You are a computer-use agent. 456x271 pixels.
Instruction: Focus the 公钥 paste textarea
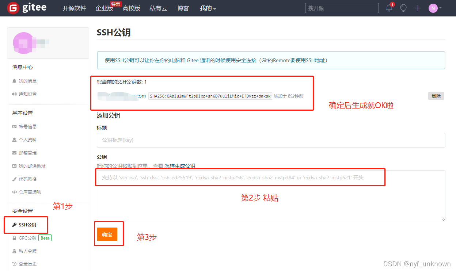click(x=271, y=196)
